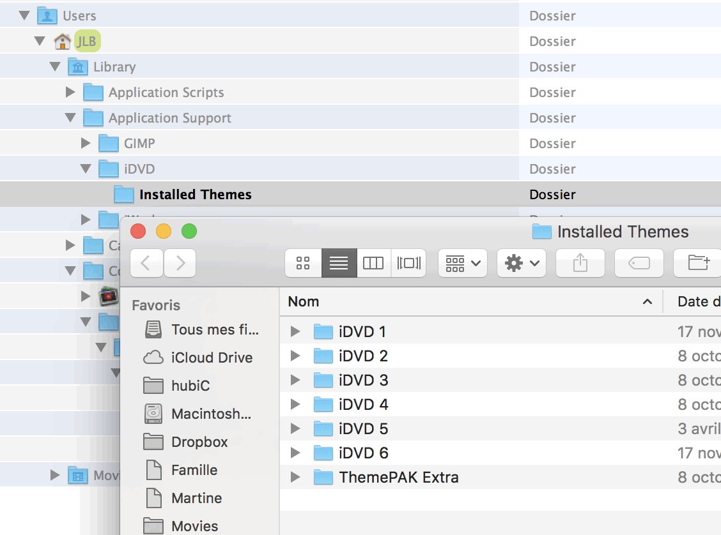The height and width of the screenshot is (535, 721).
Task: Switch Finder to column view
Action: pos(373,263)
